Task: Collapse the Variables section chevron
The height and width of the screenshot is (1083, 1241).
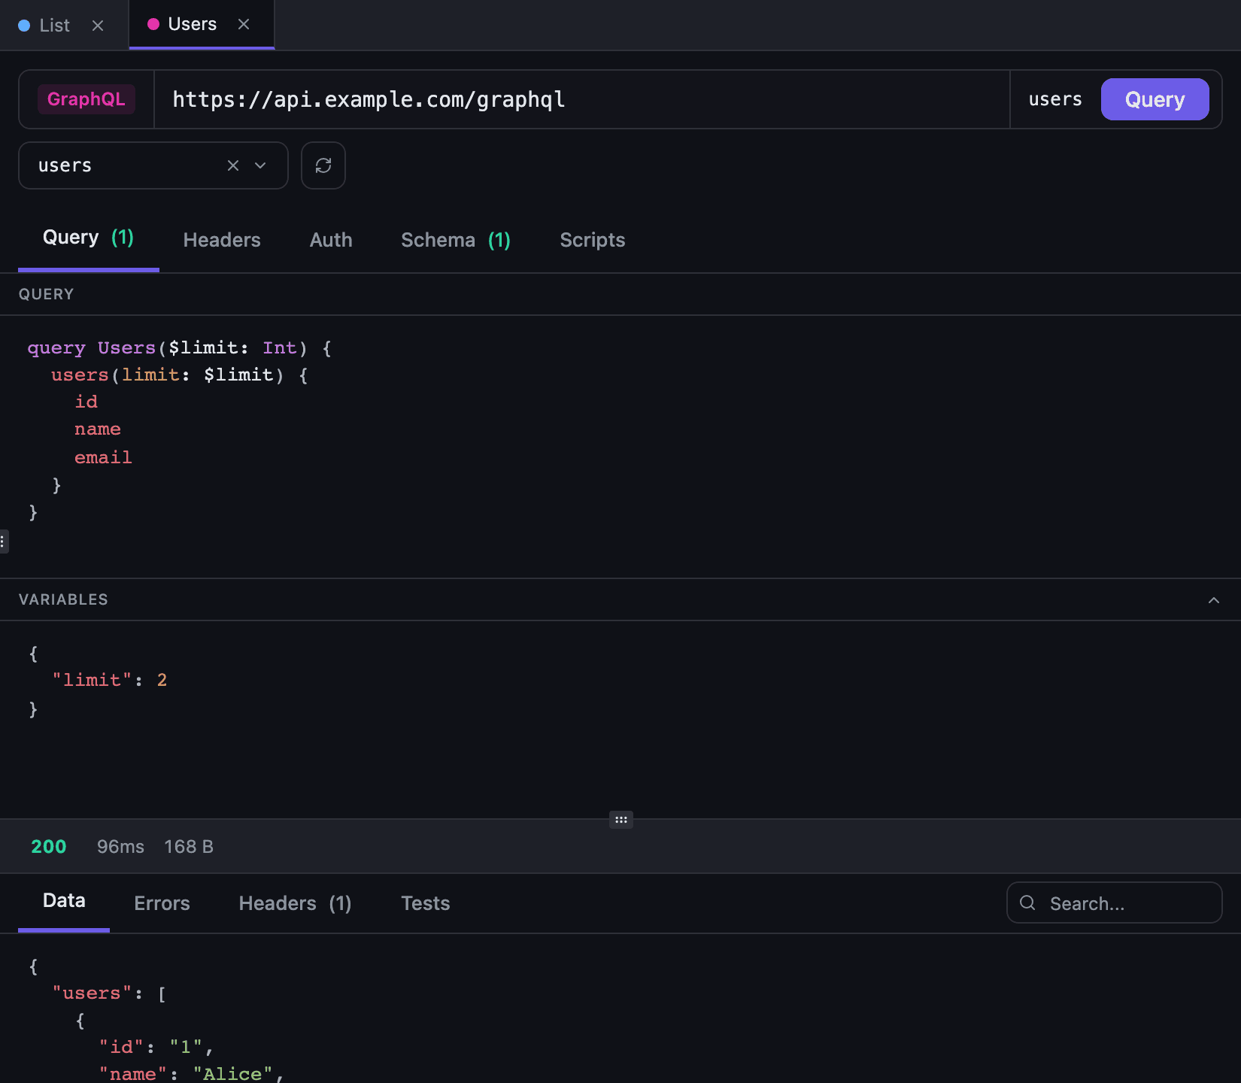Action: (1214, 600)
